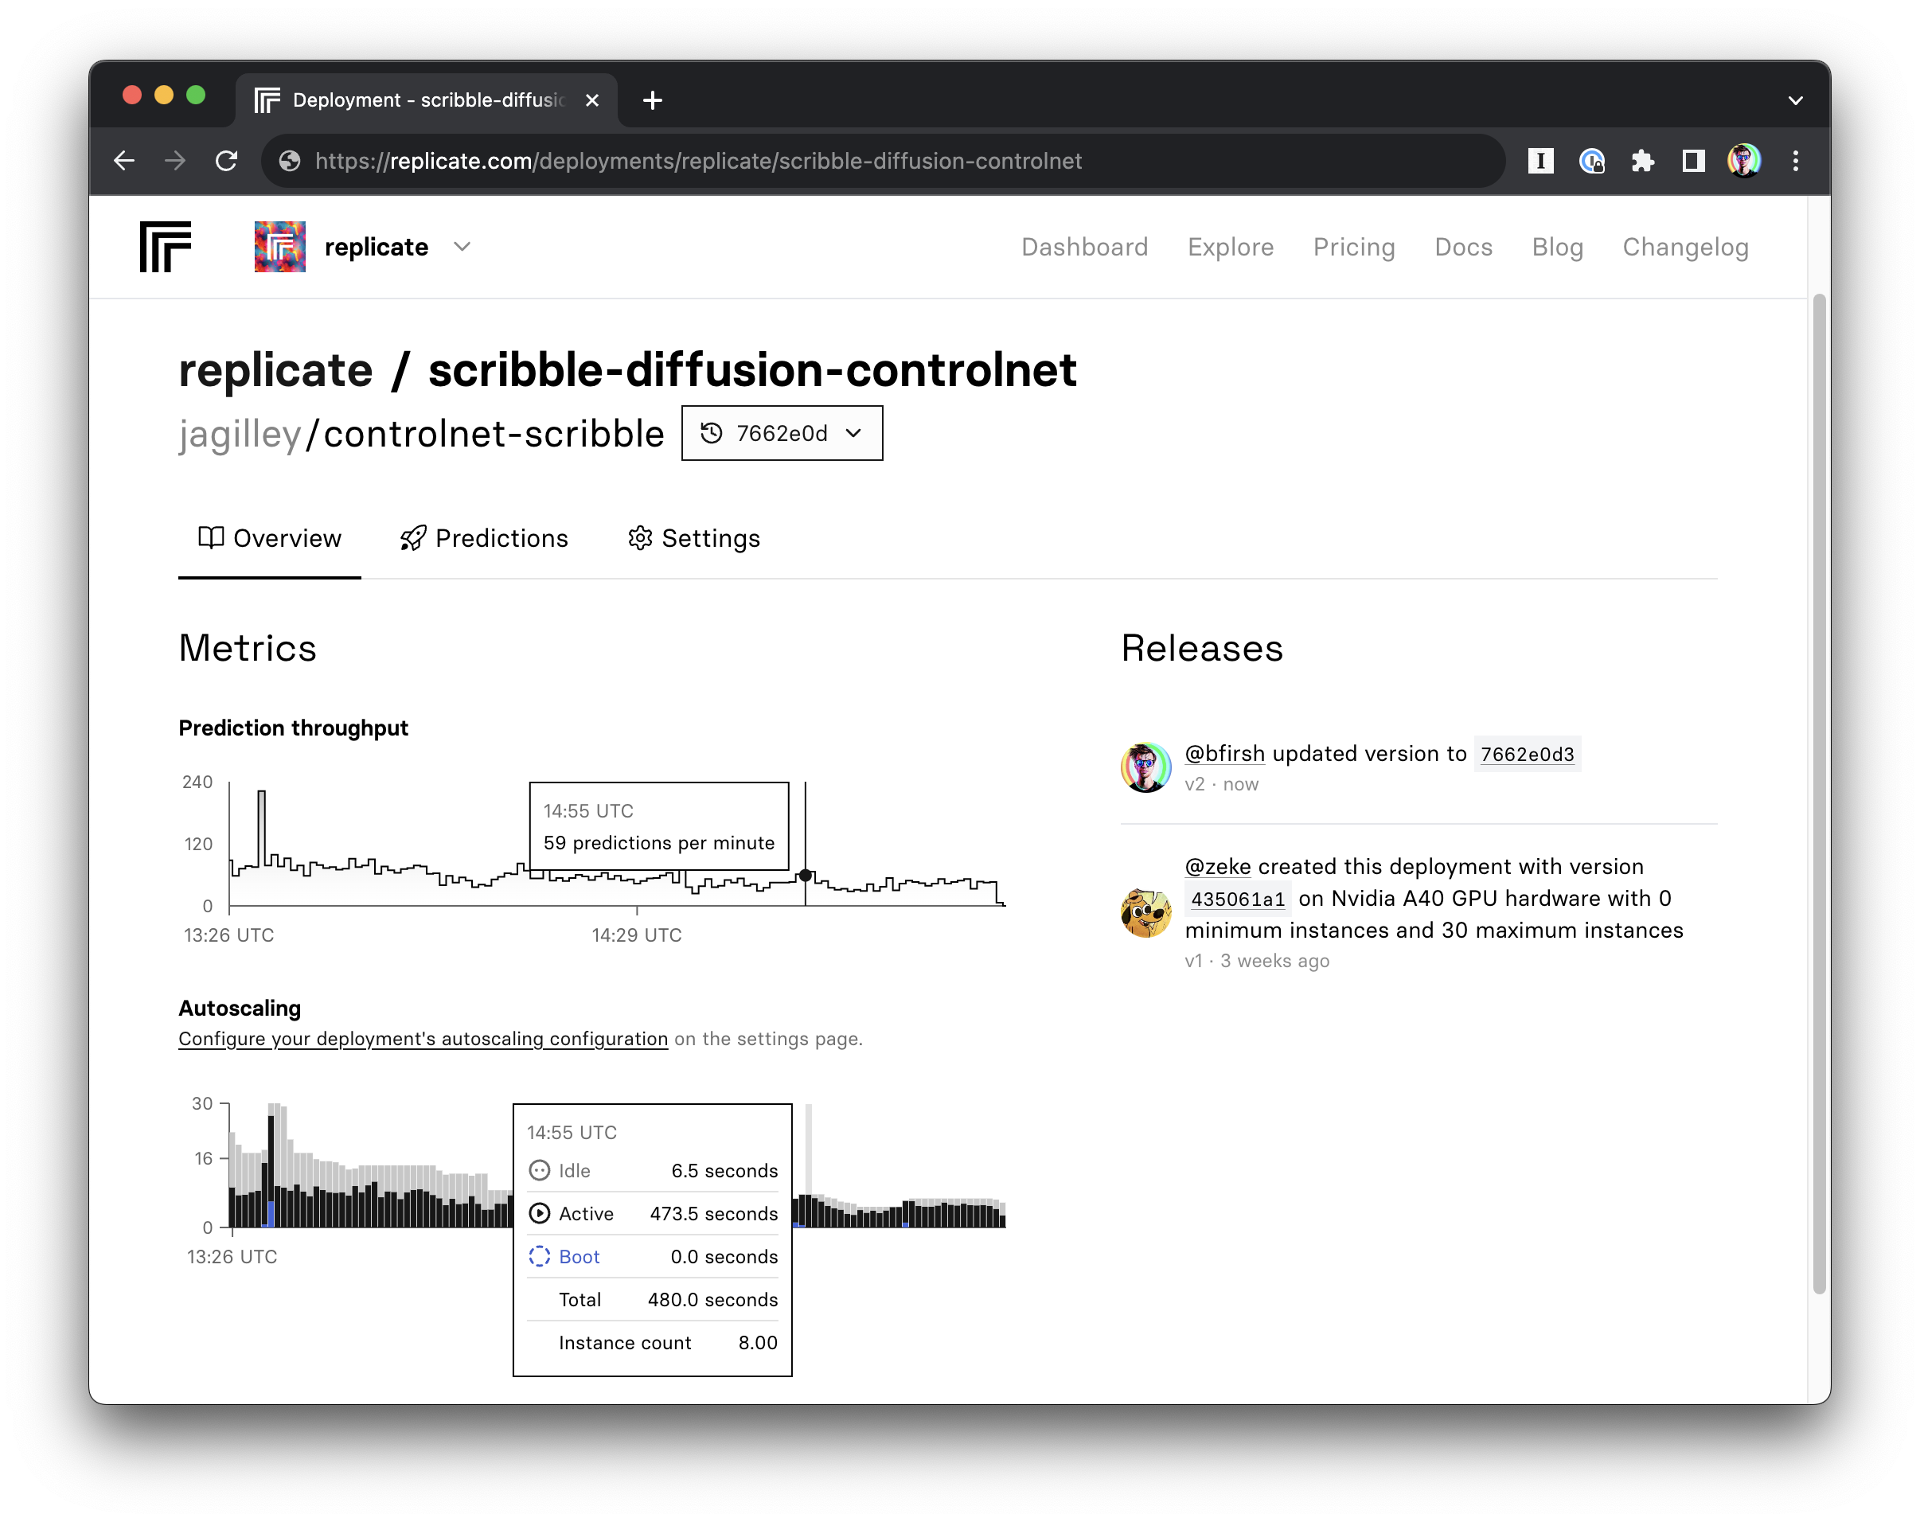Click the 'Instance count' row in tooltip
Viewport: 1920px width, 1522px height.
[652, 1342]
